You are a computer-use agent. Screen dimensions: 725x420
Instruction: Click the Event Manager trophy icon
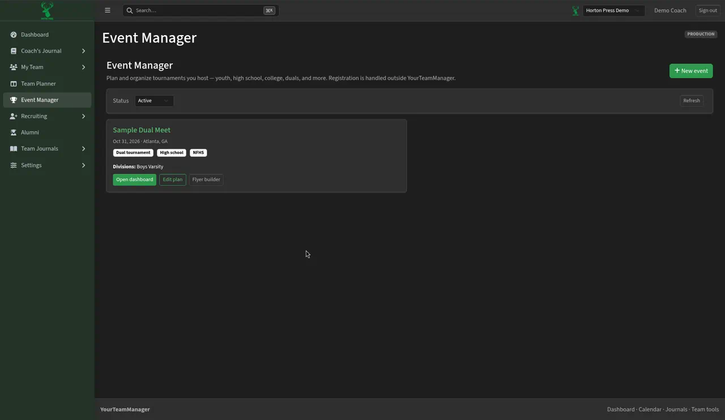click(x=14, y=100)
